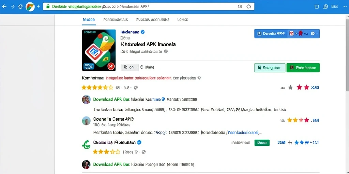Click the blue Download APK button
The image size is (349, 174).
271,34
